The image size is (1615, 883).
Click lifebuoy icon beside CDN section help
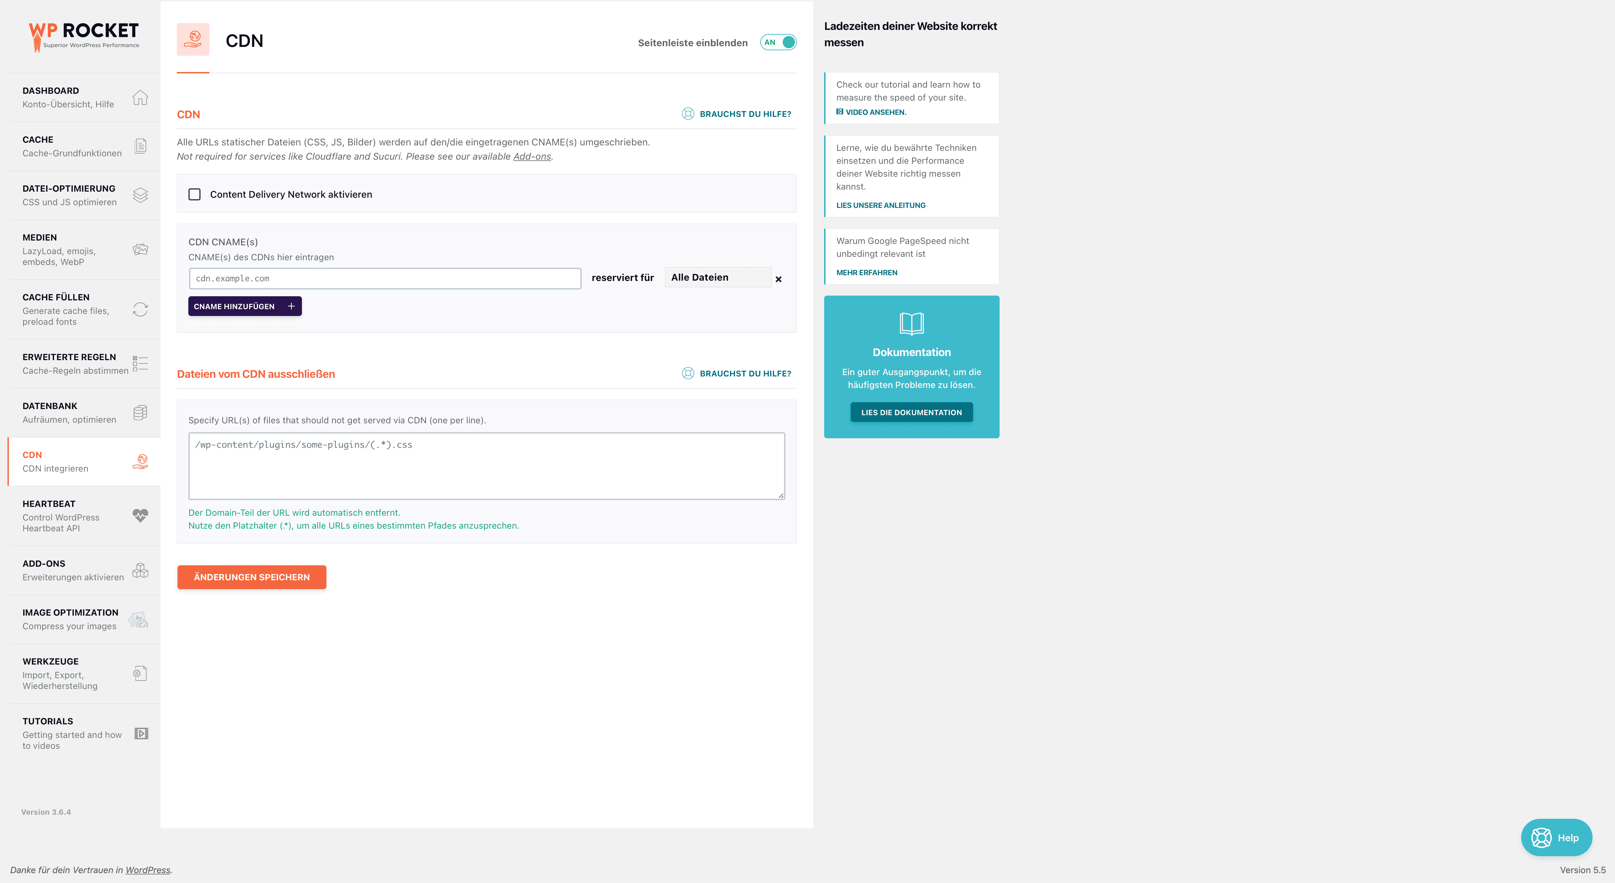(688, 113)
